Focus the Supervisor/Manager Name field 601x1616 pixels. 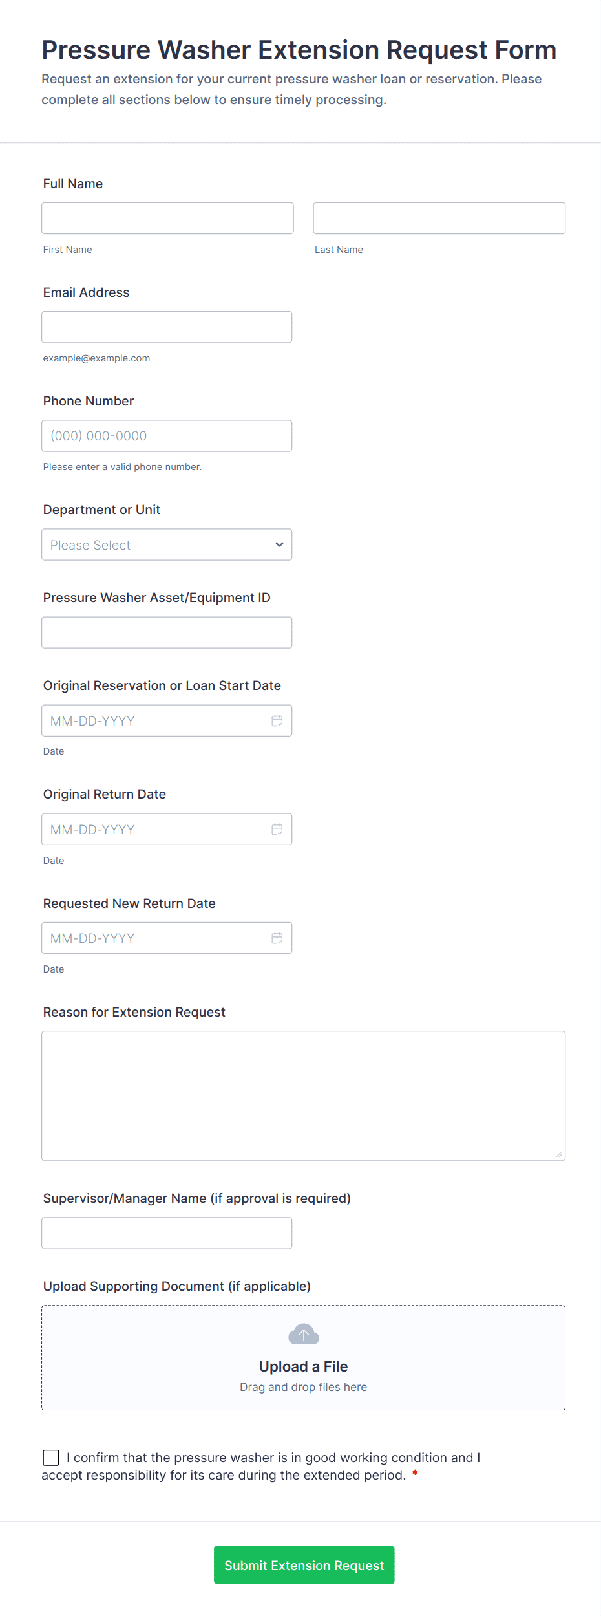pyautogui.click(x=167, y=1233)
